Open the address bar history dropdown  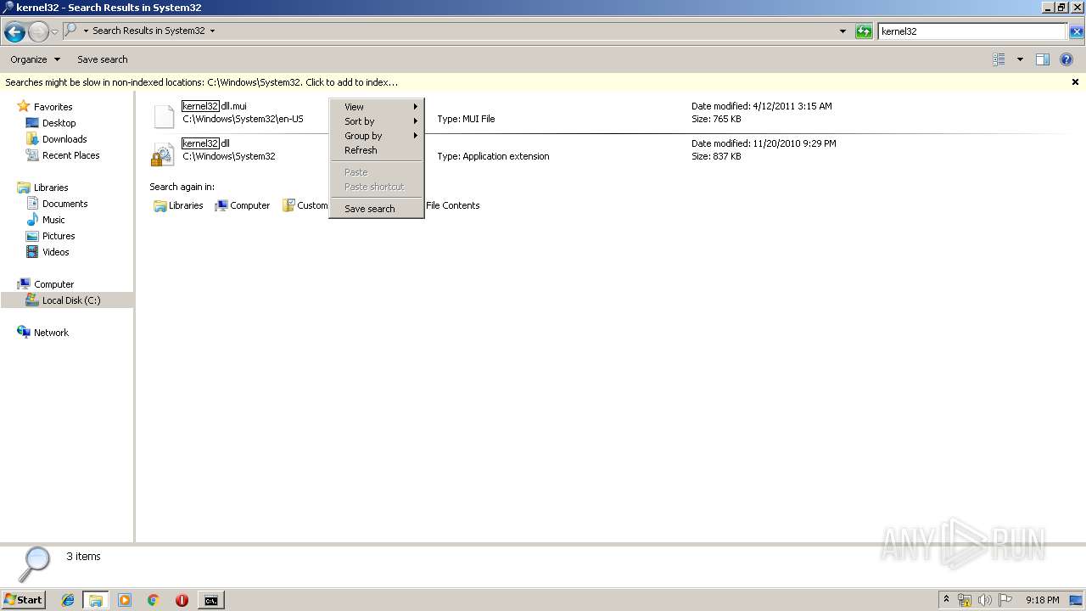click(x=842, y=31)
